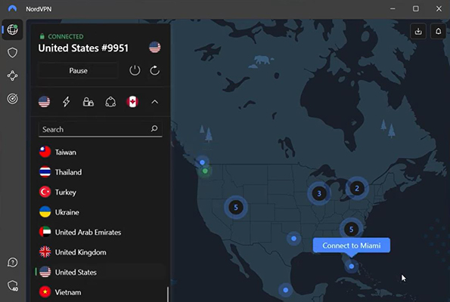
Task: Open Threat Protection shield in sidebar
Action: tap(12, 53)
